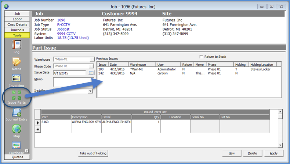This screenshot has width=290, height=164.
Task: Open the Map tool icon
Action: 17,129
